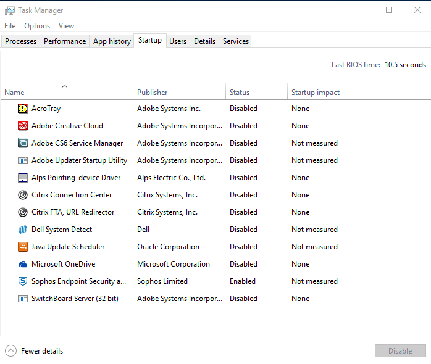Click the Java Update Scheduler icon
431x364 pixels.
[23, 247]
